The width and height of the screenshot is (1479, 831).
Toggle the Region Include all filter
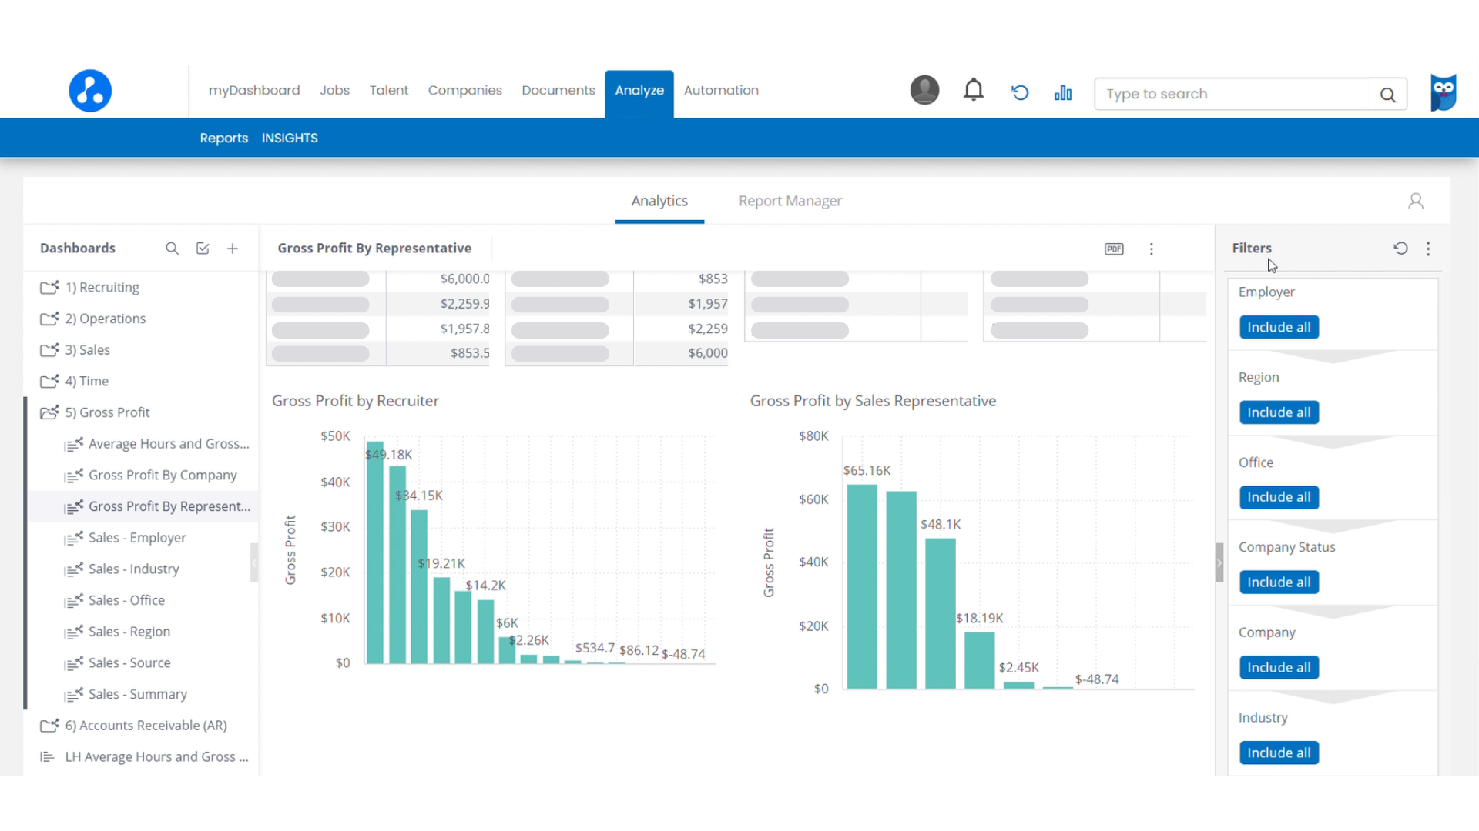1279,412
